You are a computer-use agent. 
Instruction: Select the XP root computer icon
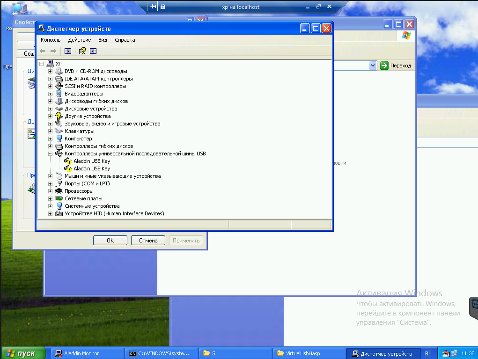pyautogui.click(x=50, y=64)
